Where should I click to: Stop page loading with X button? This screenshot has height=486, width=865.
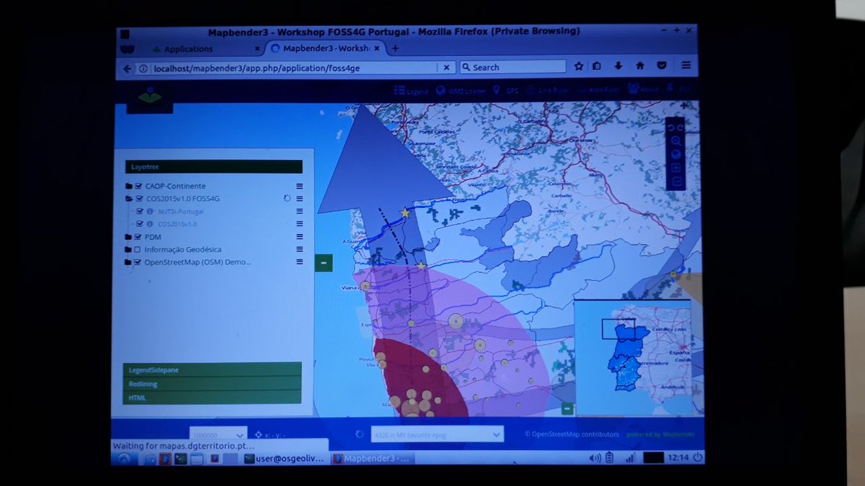446,67
